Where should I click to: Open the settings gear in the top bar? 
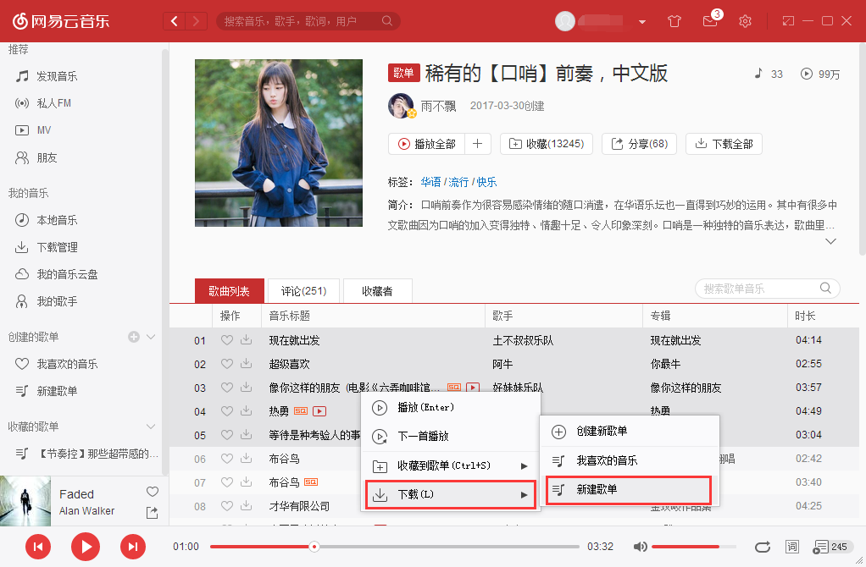(745, 21)
